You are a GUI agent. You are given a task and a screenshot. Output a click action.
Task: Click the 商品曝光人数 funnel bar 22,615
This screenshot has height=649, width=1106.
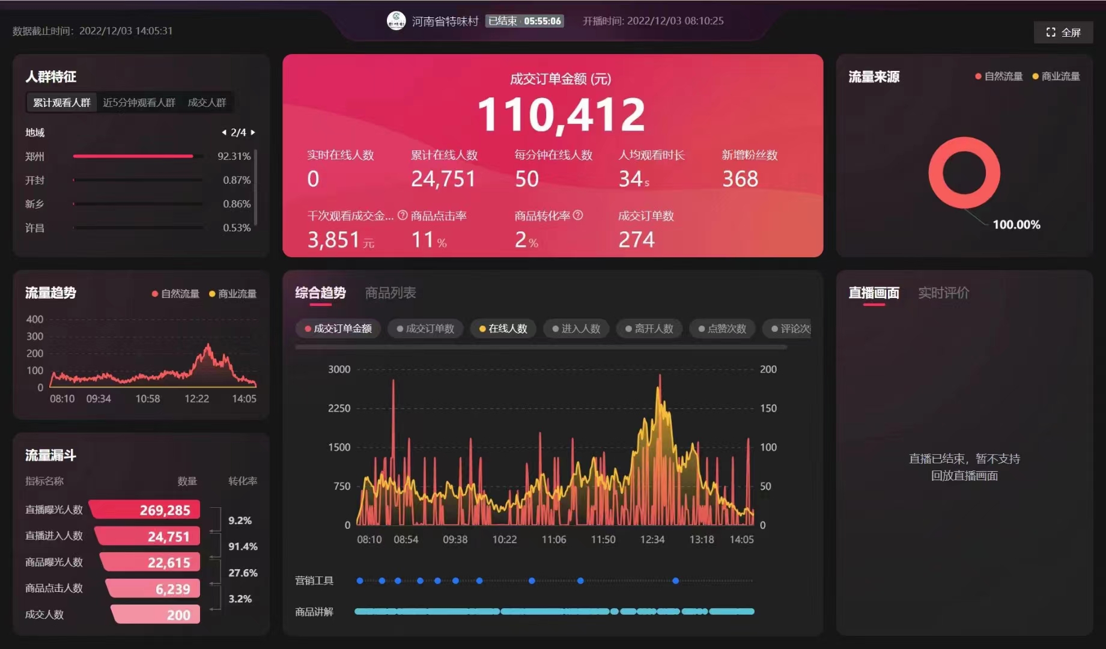[150, 562]
